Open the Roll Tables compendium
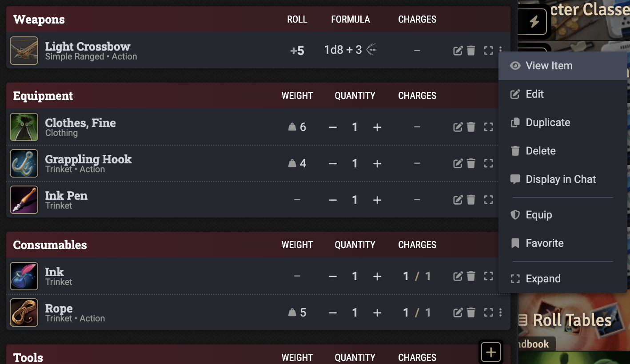Viewport: 630px width, 364px height. (572, 320)
